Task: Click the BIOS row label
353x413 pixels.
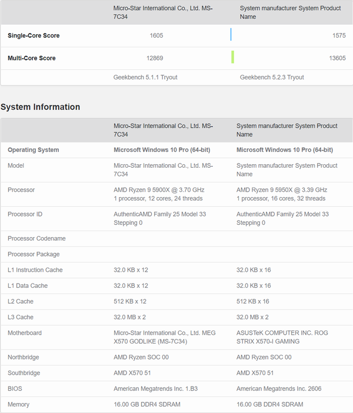Action: [x=15, y=389]
